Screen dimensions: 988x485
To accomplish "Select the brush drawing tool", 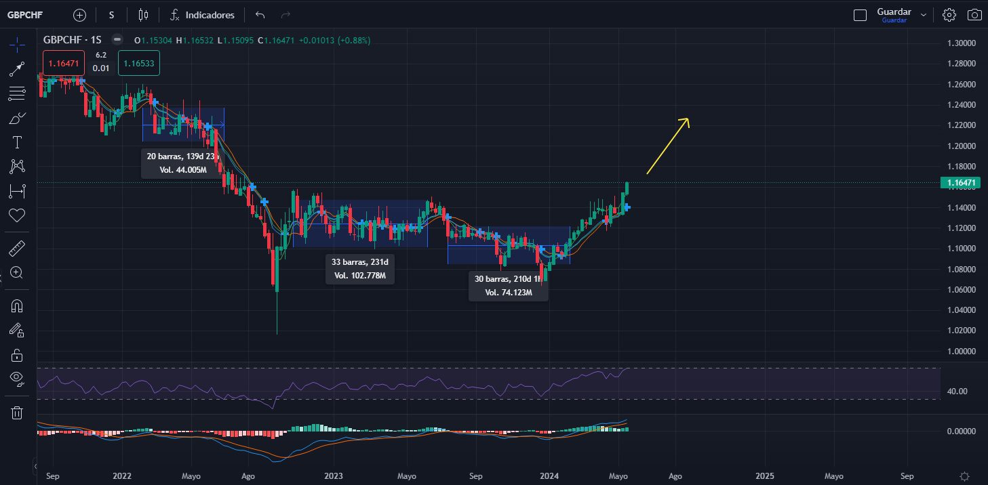I will [x=17, y=118].
